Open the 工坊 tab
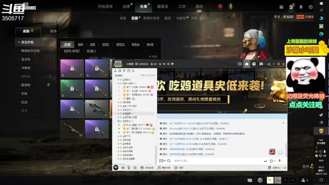The height and width of the screenshot is (185, 329). click(x=182, y=7)
